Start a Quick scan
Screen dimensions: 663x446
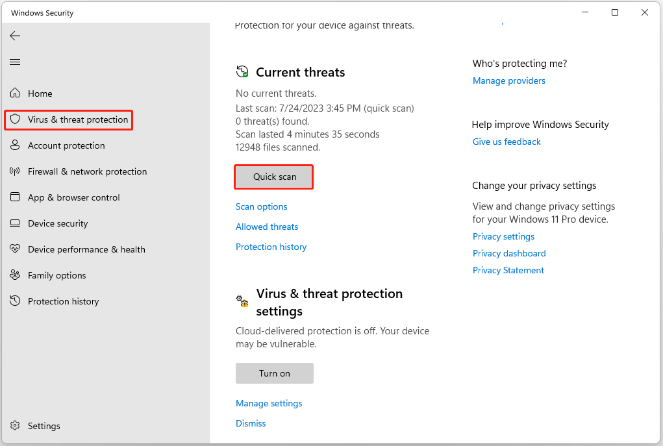tap(274, 177)
